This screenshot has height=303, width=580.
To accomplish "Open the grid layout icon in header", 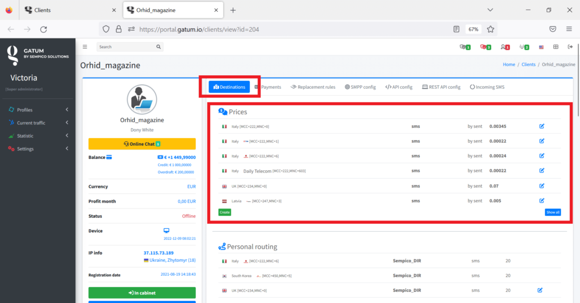I will pos(556,47).
